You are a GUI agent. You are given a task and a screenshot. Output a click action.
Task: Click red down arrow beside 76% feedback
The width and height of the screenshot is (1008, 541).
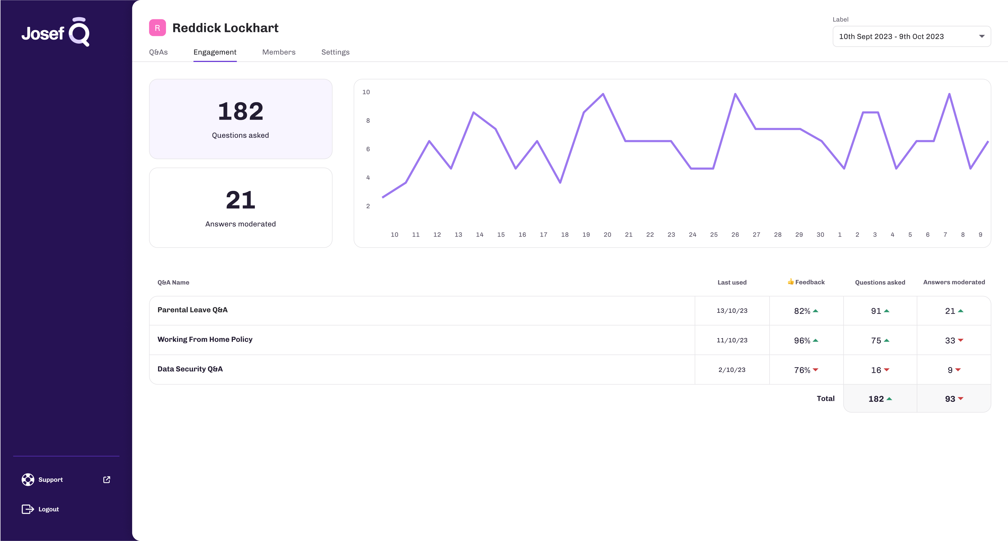click(816, 370)
